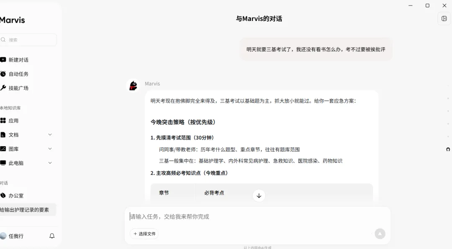Screen dimensions: 452x249
Task: Click the 本地知识库 section label
Action: 10,108
